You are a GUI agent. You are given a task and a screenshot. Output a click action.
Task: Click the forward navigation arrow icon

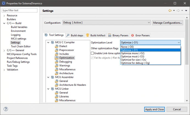[178, 11]
